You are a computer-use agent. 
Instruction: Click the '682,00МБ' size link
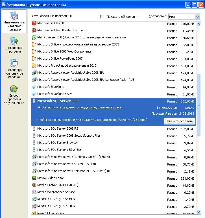[187, 101]
